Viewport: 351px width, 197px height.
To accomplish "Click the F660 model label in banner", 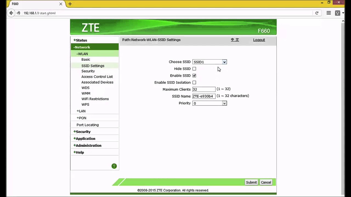I will point(264,31).
